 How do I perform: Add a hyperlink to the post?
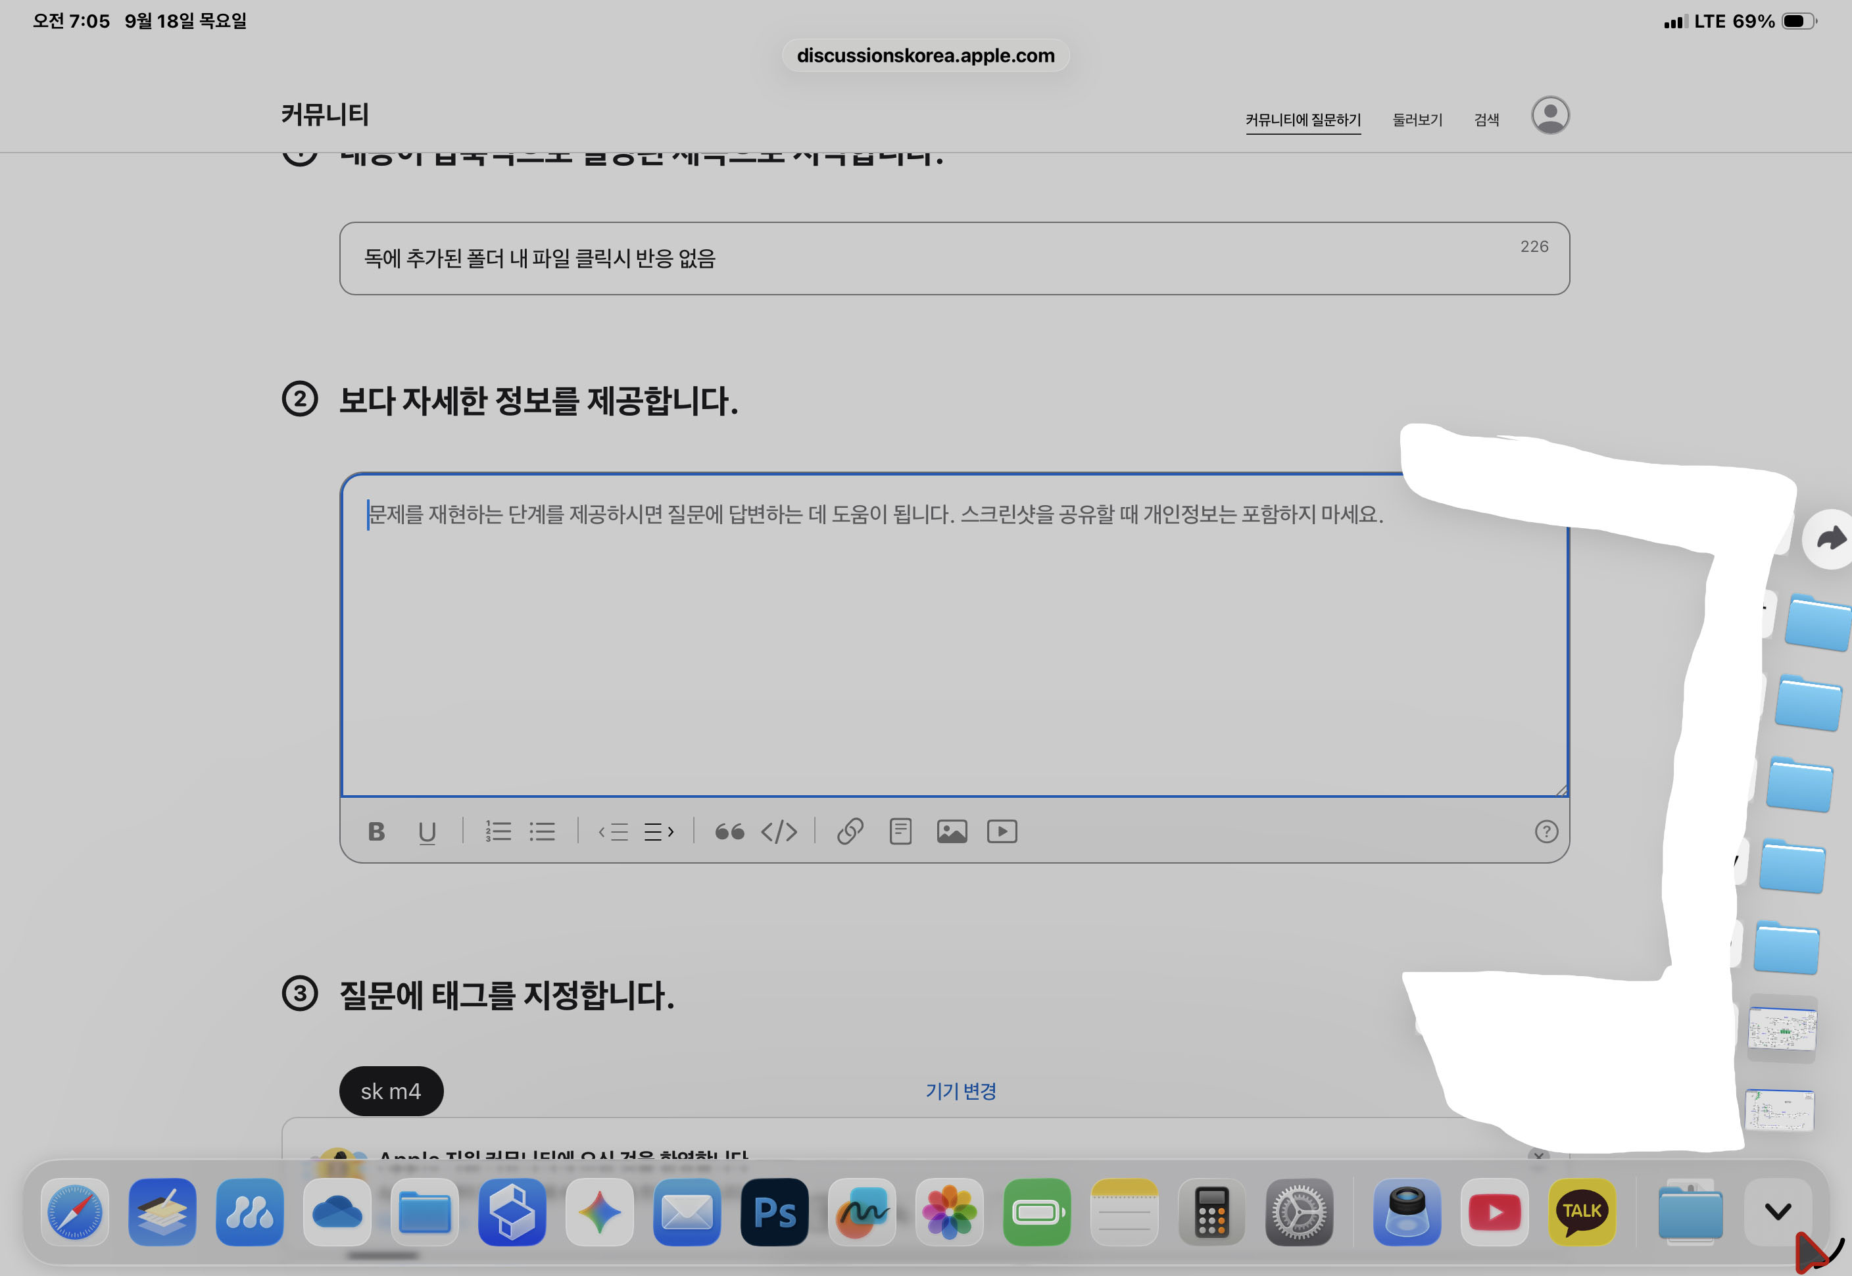850,831
